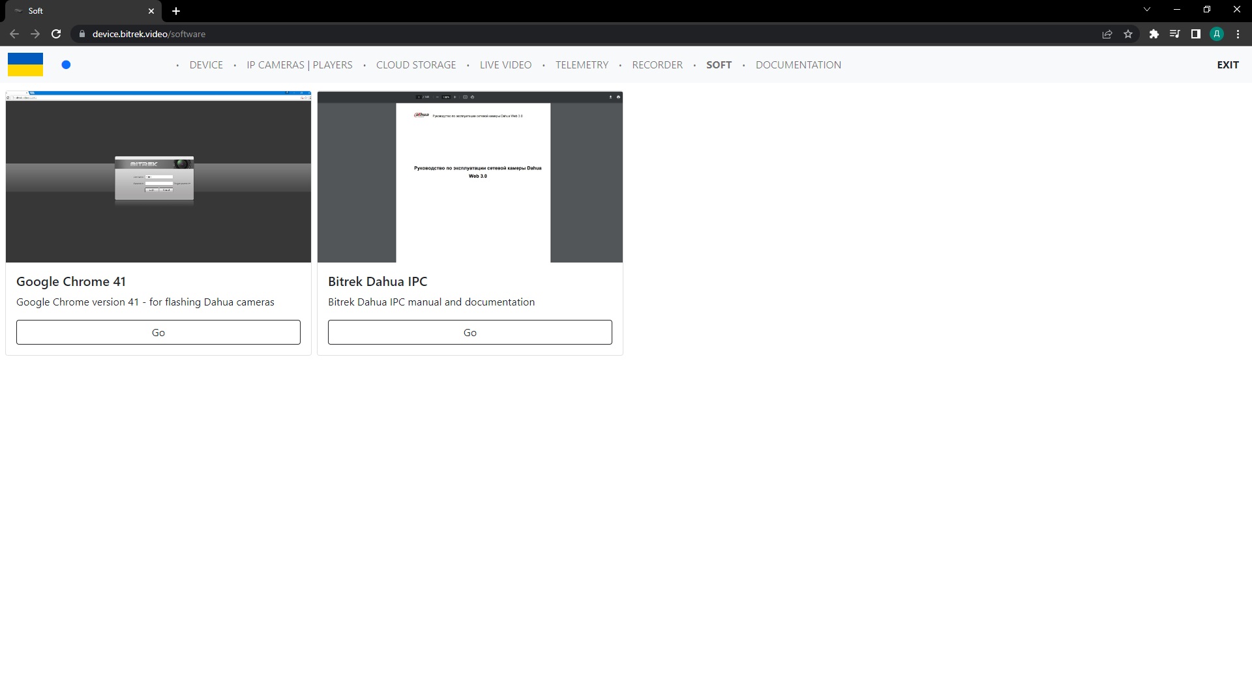This screenshot has height=684, width=1252.
Task: Open the DEVICE menu item
Action: 206,64
